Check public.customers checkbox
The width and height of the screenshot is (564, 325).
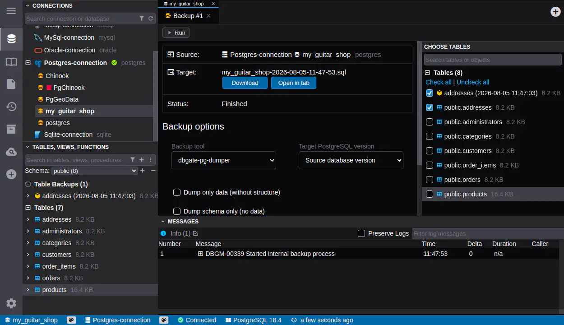430,151
